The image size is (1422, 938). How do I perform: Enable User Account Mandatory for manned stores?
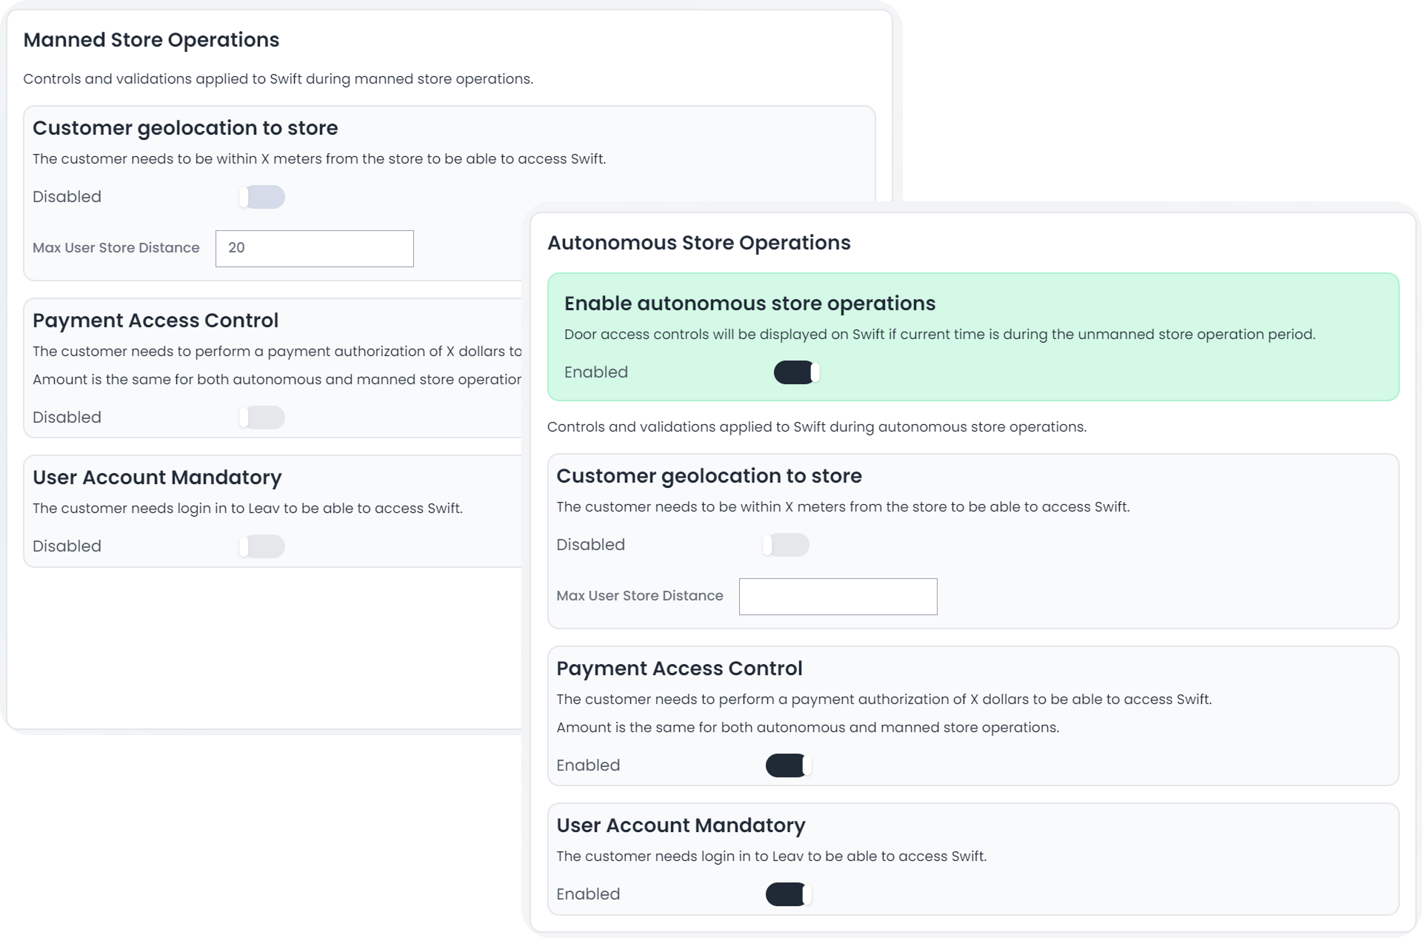coord(261,546)
